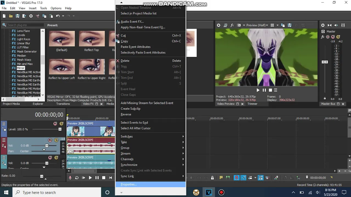Open the Preview (Half) quality dropdown
The height and width of the screenshot is (197, 351).
257,25
